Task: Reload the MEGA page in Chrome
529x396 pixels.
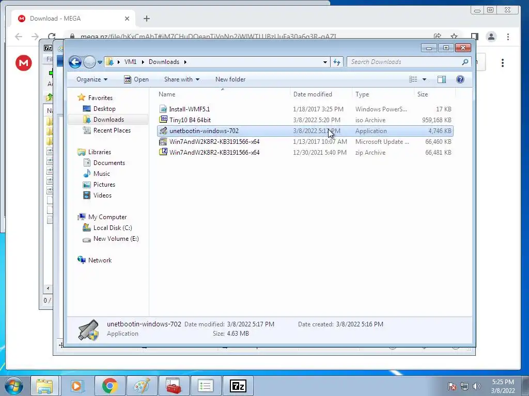Action: 52,37
